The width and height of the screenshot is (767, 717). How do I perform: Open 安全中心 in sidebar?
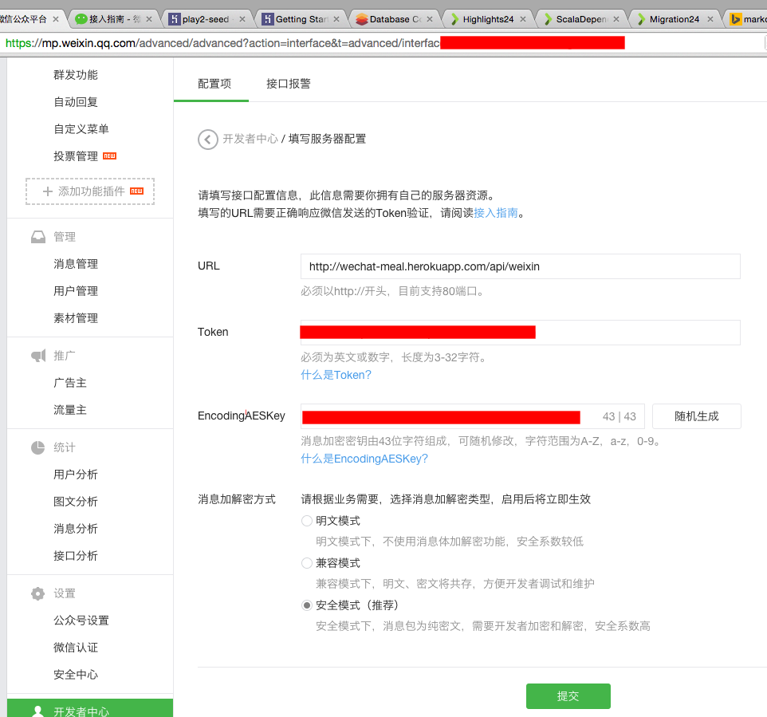point(76,675)
